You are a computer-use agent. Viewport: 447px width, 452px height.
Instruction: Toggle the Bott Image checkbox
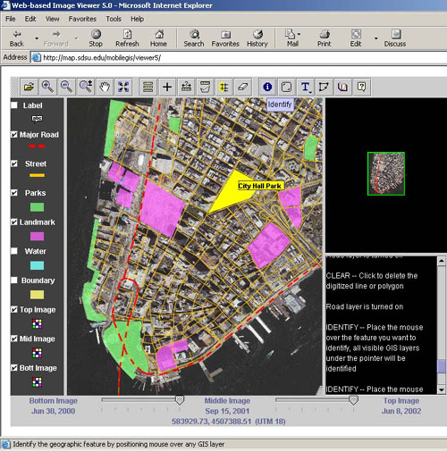point(14,368)
